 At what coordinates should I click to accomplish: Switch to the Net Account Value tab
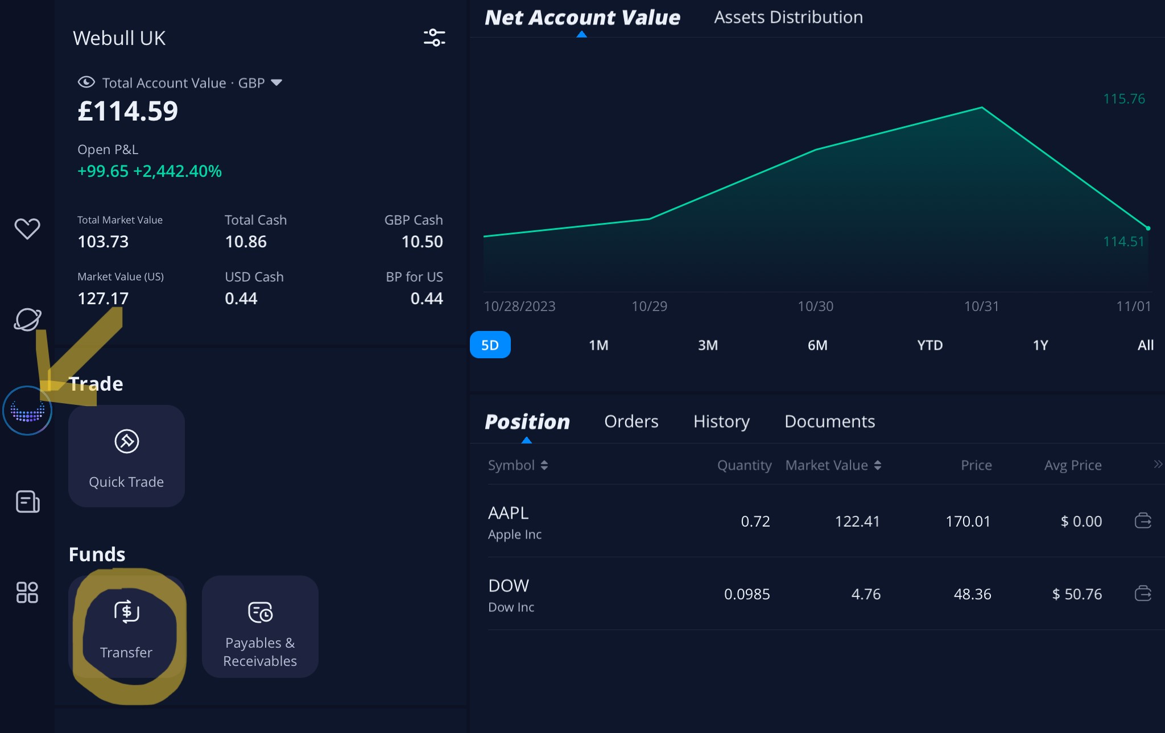tap(582, 18)
